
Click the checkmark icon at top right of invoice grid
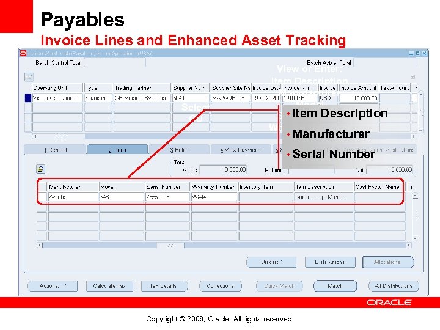click(413, 76)
